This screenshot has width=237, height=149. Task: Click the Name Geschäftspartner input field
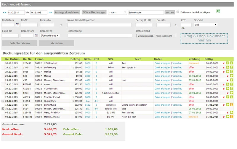click(100, 25)
